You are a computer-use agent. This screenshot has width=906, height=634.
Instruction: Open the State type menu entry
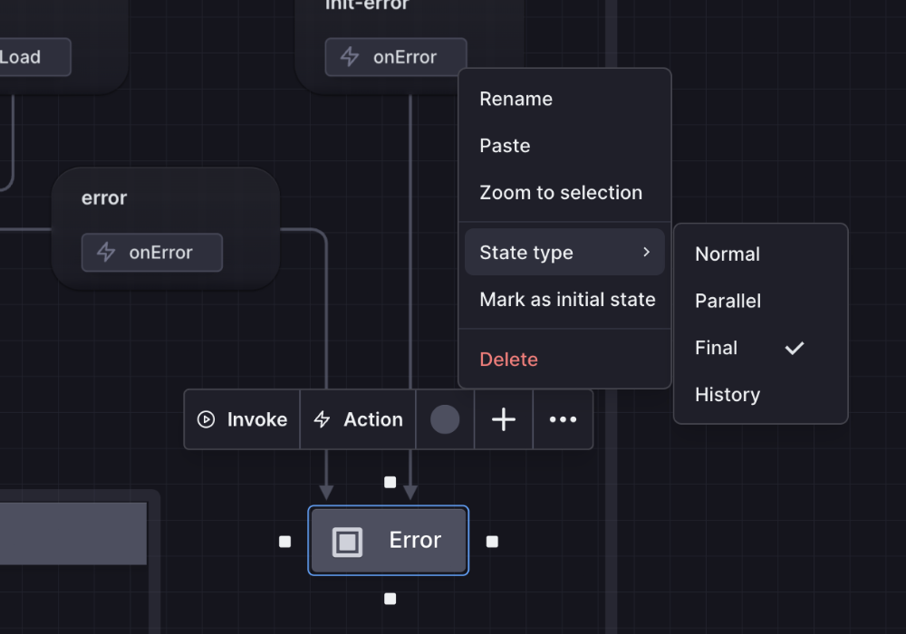click(526, 253)
